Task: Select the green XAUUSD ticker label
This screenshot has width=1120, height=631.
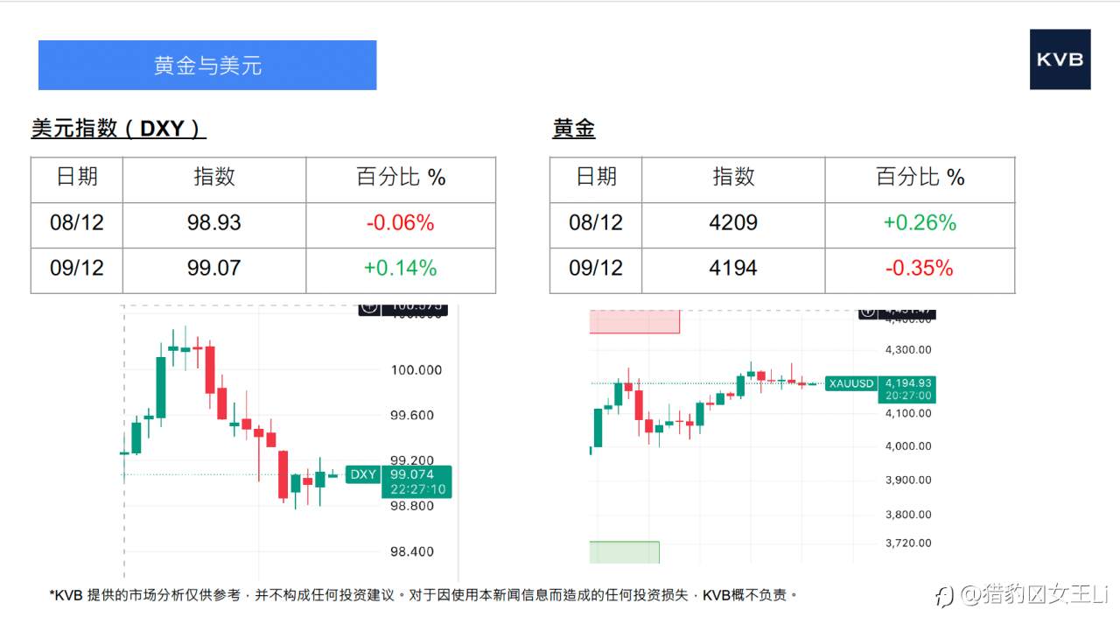Action: click(x=851, y=383)
